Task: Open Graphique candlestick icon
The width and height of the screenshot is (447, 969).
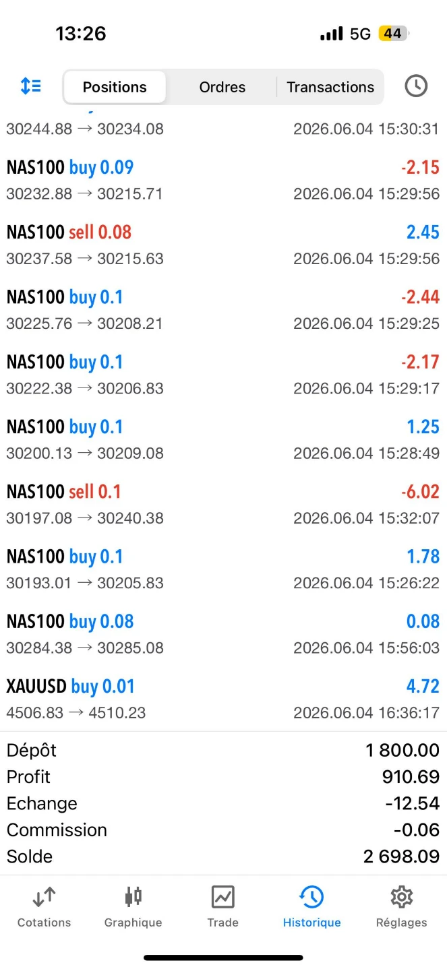Action: point(133,897)
